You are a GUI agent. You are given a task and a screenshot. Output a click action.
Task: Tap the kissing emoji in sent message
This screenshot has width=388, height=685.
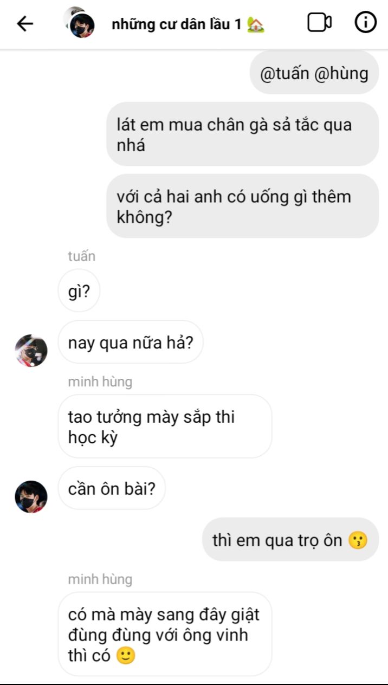click(x=358, y=540)
